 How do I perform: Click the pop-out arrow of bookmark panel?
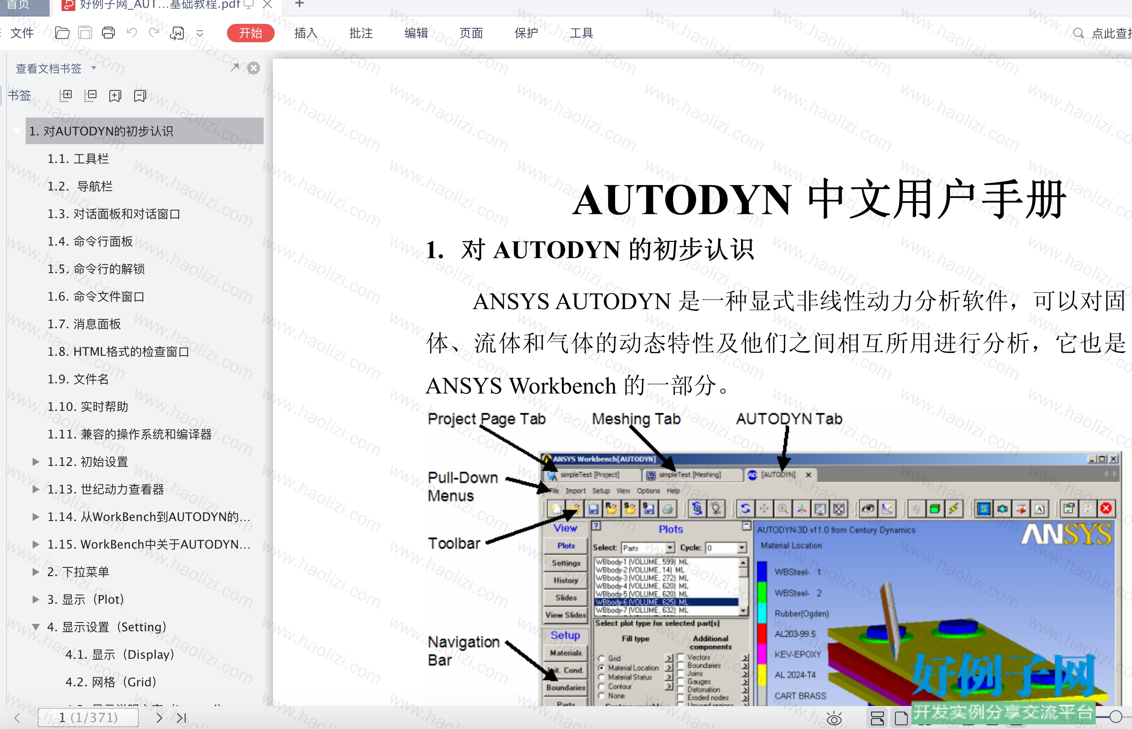[x=234, y=67]
